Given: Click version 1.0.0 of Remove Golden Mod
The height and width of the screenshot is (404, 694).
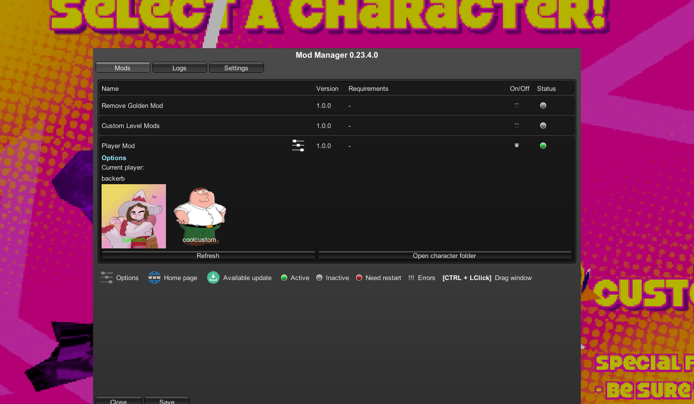Looking at the screenshot, I should pos(324,106).
